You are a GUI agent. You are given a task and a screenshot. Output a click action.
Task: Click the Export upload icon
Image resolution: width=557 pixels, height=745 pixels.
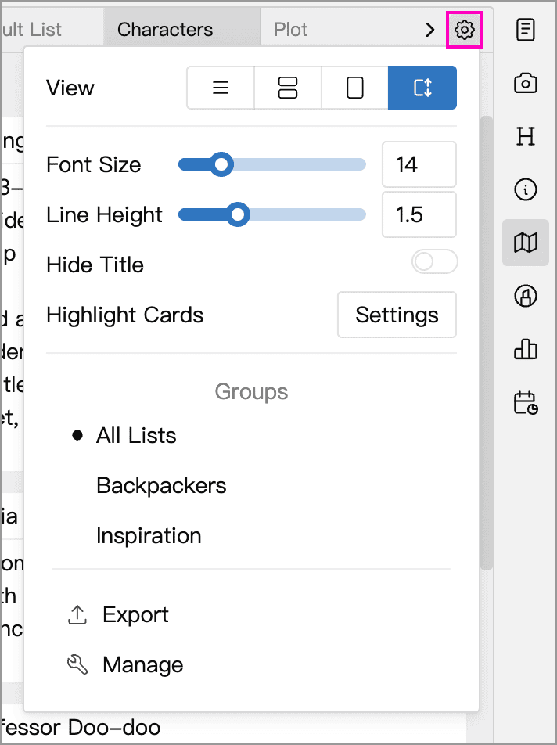point(77,614)
